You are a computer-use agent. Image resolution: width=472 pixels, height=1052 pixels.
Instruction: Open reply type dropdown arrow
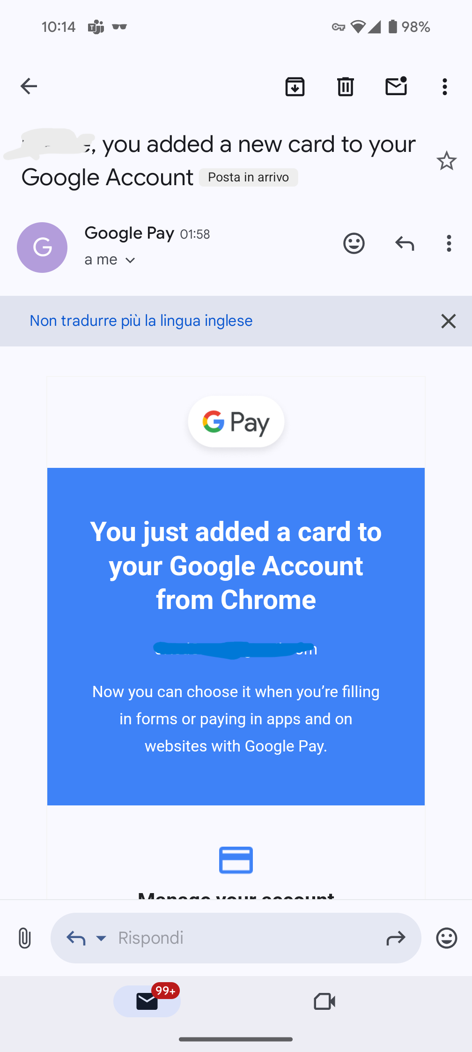click(101, 938)
